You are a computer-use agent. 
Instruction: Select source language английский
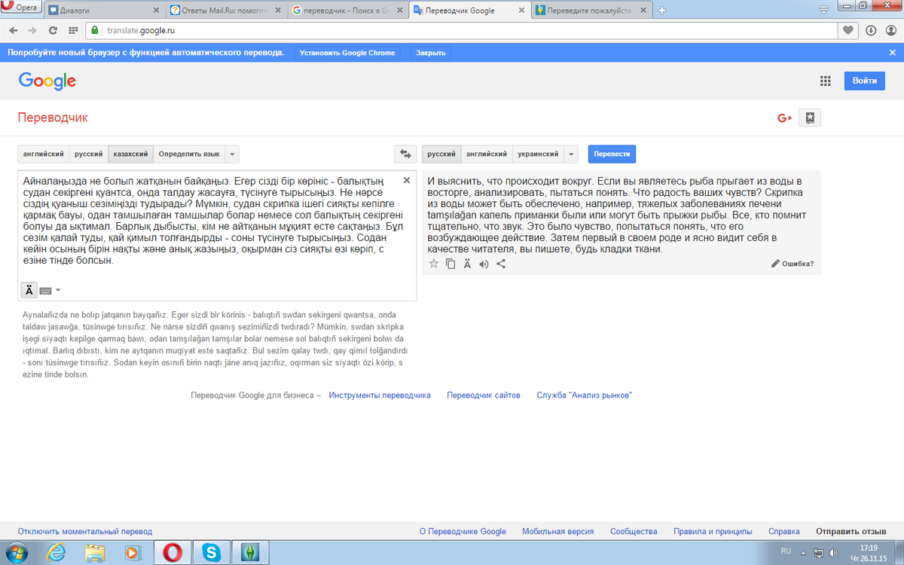[44, 154]
